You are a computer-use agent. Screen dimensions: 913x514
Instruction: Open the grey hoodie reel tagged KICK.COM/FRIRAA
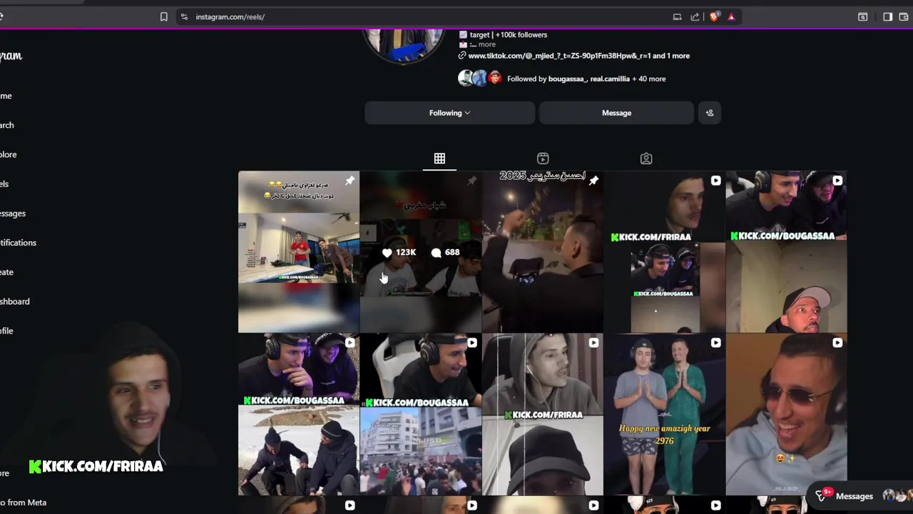[x=543, y=415]
